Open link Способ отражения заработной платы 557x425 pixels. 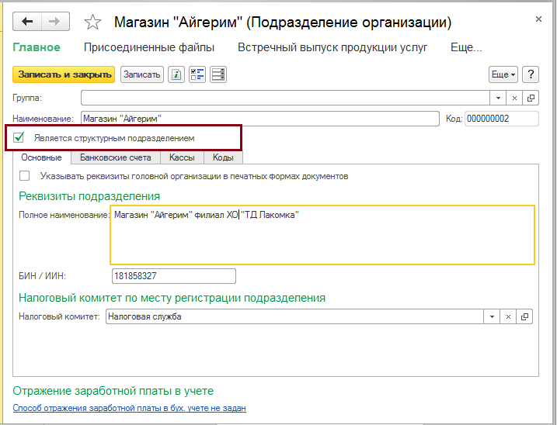(130, 408)
